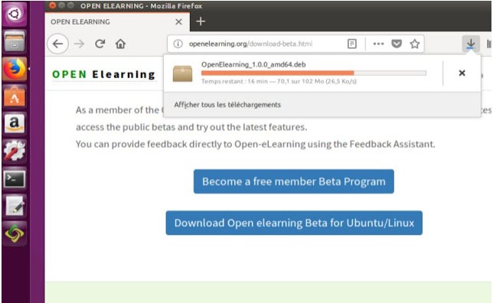Open the library icon at toolbar edge
Image resolution: width=493 pixels, height=303 pixels.
pyautogui.click(x=489, y=44)
